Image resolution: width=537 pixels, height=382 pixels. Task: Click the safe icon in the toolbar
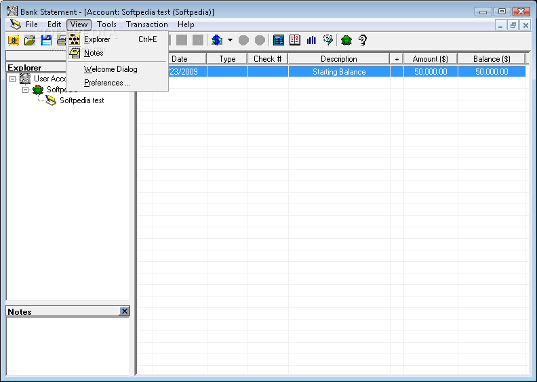(x=14, y=41)
